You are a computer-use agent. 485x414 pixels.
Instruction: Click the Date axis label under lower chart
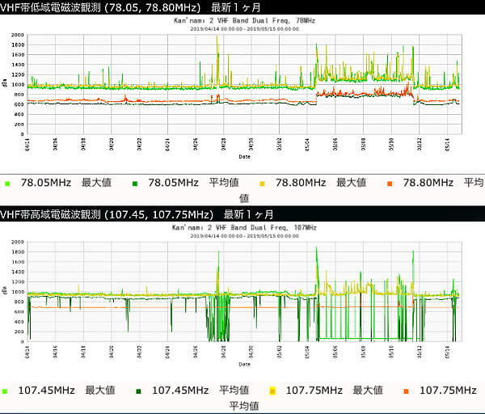pos(244,364)
